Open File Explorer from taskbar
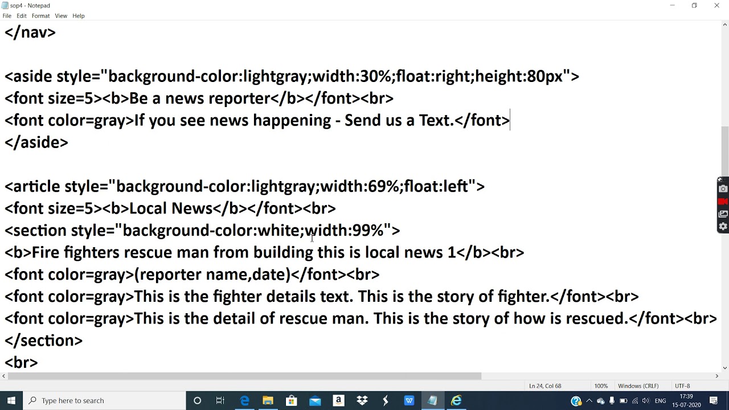This screenshot has height=410, width=729. [268, 400]
